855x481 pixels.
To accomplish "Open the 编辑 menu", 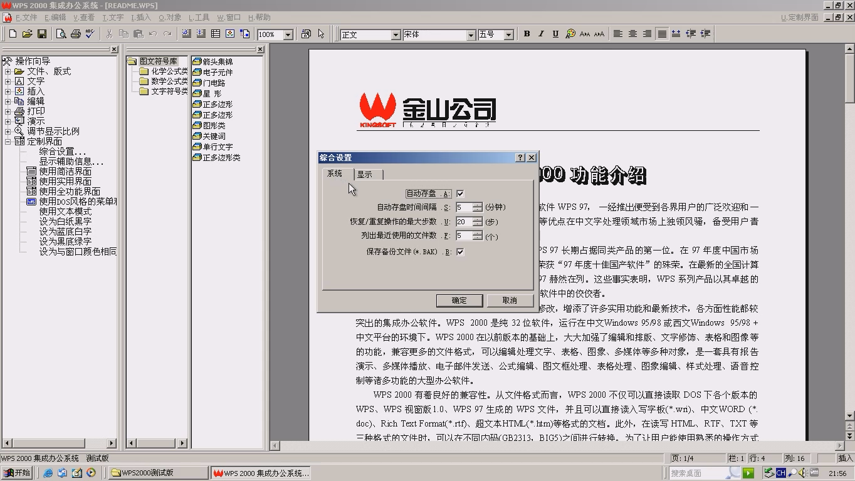I will 55,18.
